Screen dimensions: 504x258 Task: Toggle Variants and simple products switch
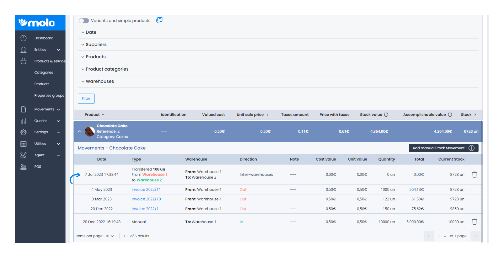[x=84, y=20]
